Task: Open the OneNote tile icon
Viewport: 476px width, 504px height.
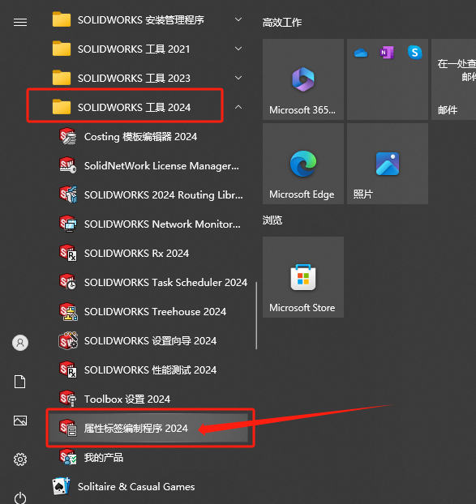Action: point(387,53)
